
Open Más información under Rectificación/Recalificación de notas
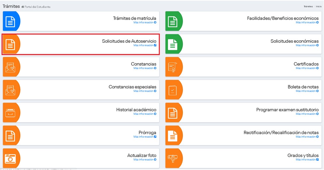pos(307,137)
